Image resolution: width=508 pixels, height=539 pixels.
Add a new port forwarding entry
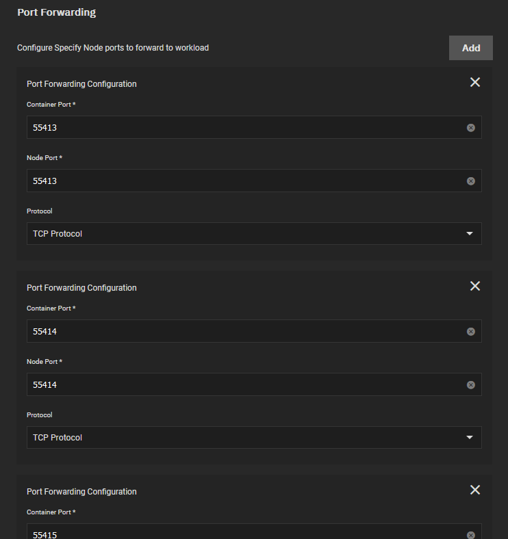[471, 48]
